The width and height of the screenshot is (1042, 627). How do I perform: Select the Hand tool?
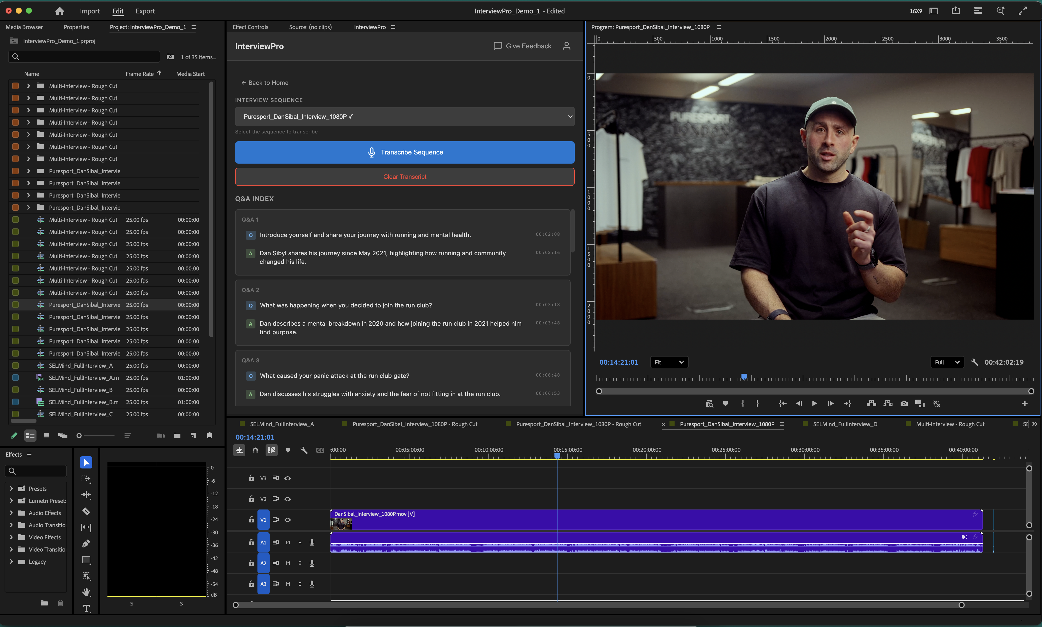tap(86, 592)
